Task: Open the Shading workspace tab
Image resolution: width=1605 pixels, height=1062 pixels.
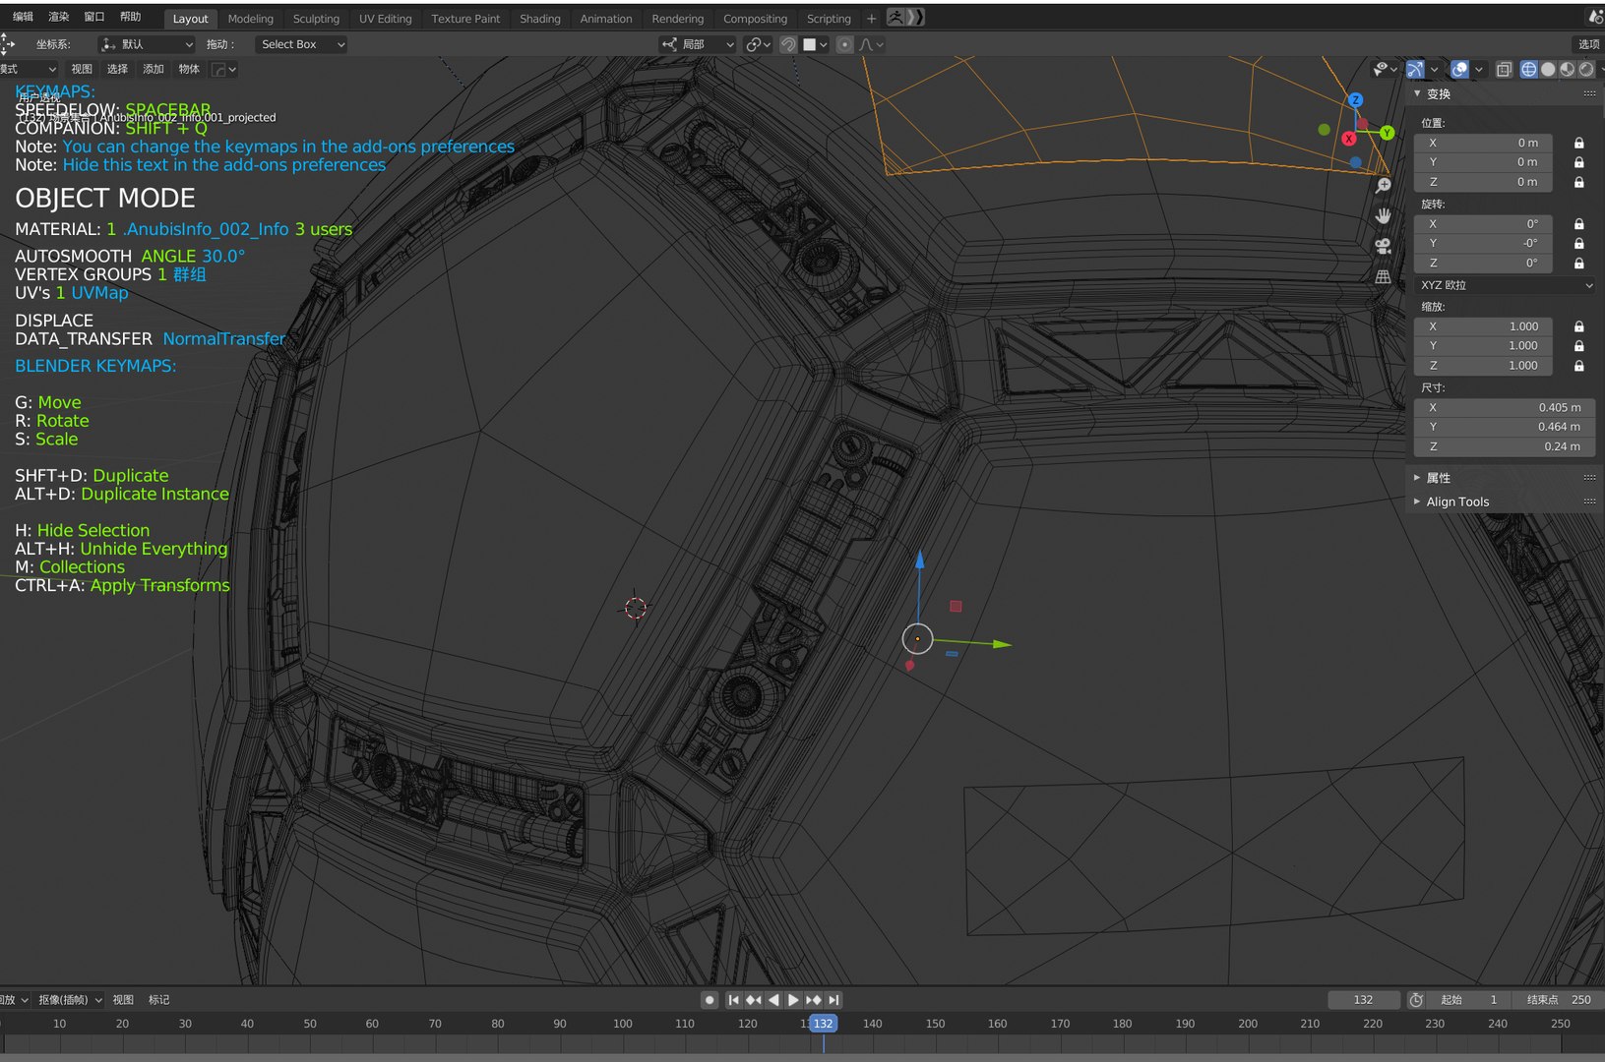Action: pyautogui.click(x=540, y=19)
